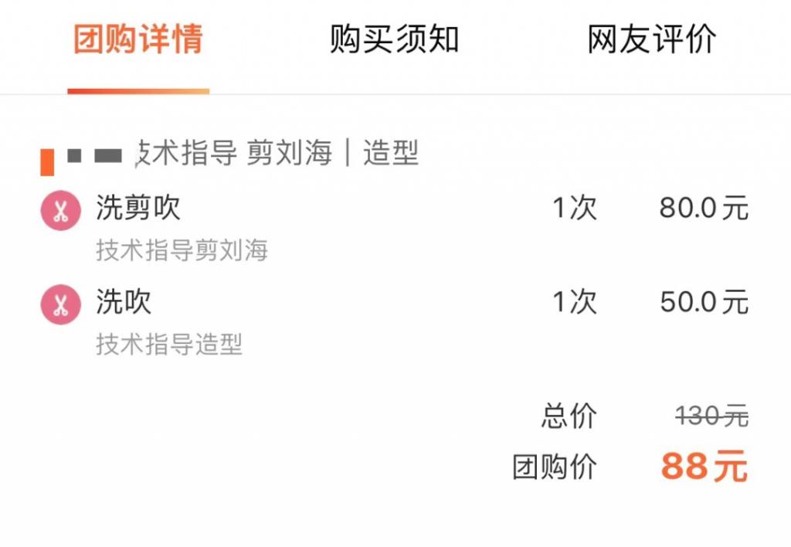Click the scissors icon beside 洗剪吹
Viewport: 791px width, 547px height.
tap(60, 211)
